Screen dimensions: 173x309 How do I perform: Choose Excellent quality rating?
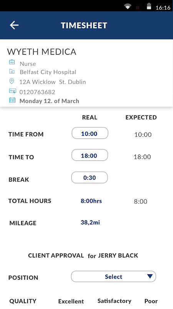pyautogui.click(x=71, y=301)
